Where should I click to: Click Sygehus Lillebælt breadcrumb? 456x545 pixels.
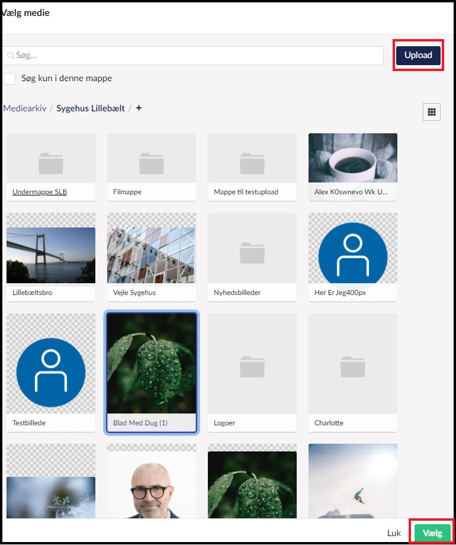point(91,108)
